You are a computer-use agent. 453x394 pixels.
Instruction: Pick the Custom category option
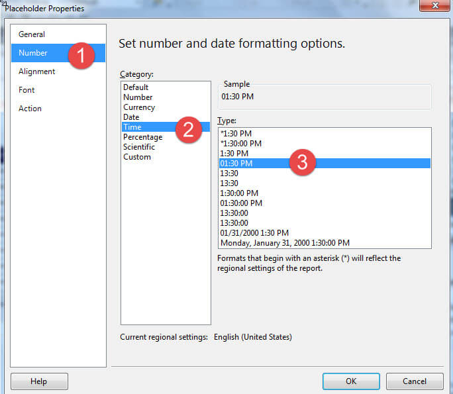pyautogui.click(x=137, y=157)
